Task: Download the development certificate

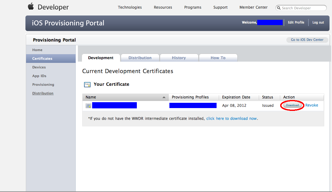Action: (292, 105)
